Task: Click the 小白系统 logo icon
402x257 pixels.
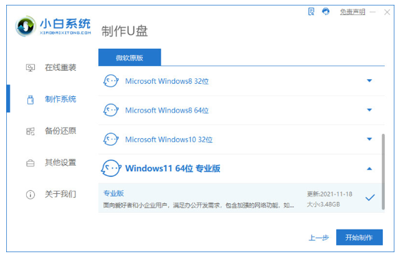Action: (x=25, y=26)
